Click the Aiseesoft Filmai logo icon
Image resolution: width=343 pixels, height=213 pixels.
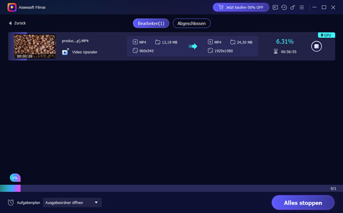[12, 7]
